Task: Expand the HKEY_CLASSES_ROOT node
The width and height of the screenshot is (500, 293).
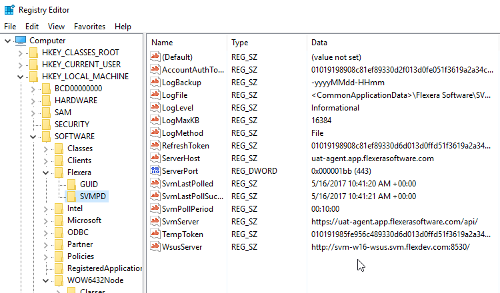Action: (20, 53)
